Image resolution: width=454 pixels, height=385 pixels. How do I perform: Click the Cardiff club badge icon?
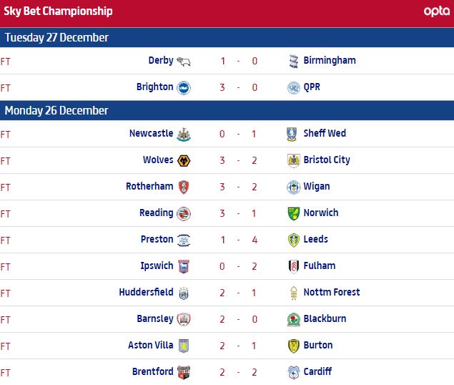pos(292,373)
